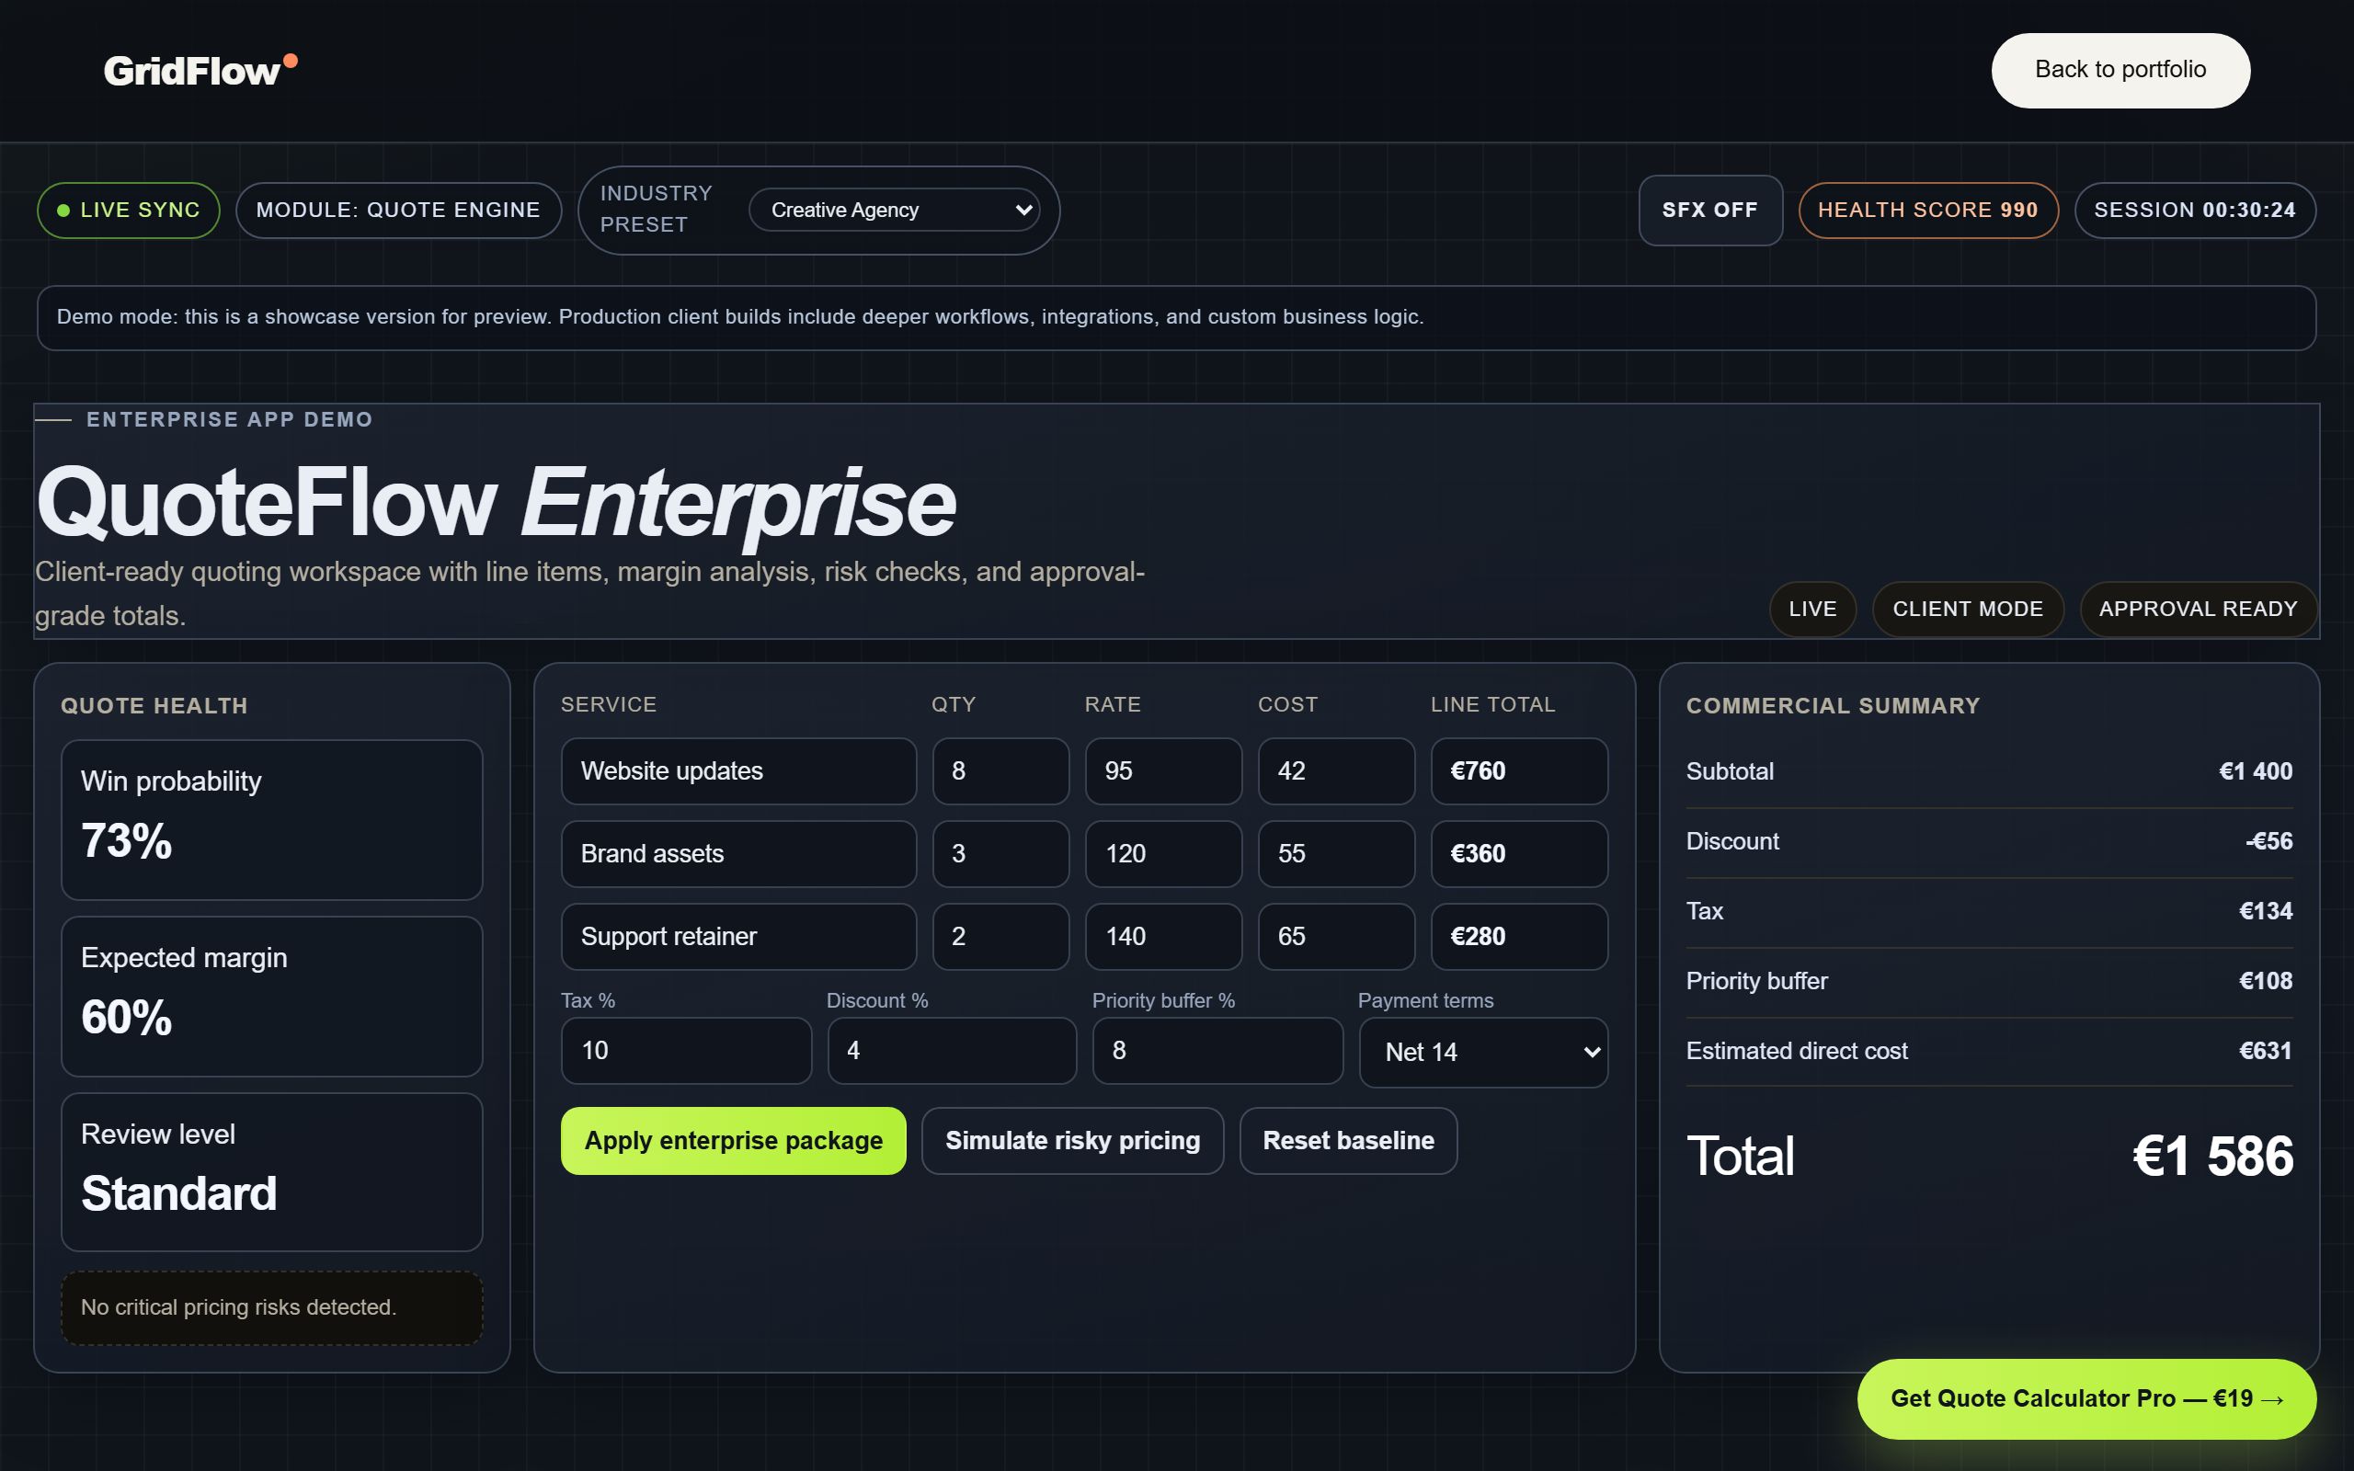
Task: Edit the Website updates service name field
Action: 738,770
